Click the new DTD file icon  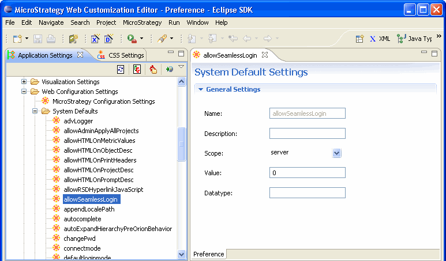click(x=108, y=39)
